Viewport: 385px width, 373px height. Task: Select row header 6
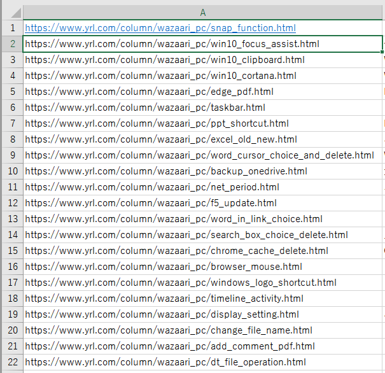[x=13, y=108]
